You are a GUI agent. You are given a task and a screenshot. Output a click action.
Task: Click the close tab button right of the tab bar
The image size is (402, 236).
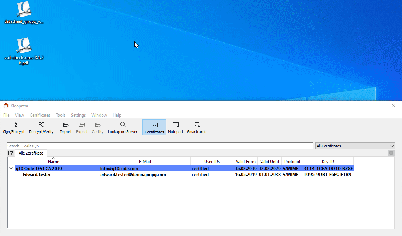coord(391,153)
